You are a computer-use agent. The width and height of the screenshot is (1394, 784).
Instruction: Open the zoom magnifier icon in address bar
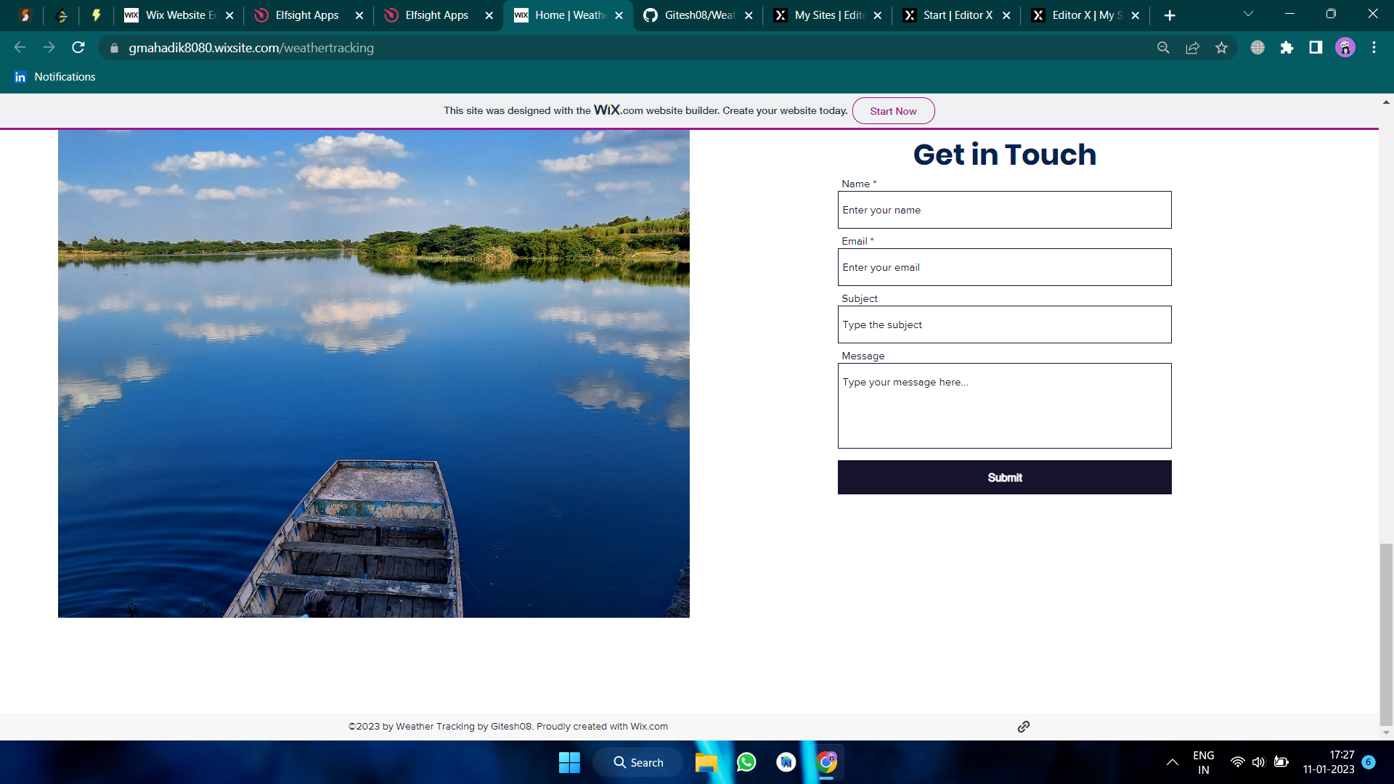click(x=1163, y=48)
